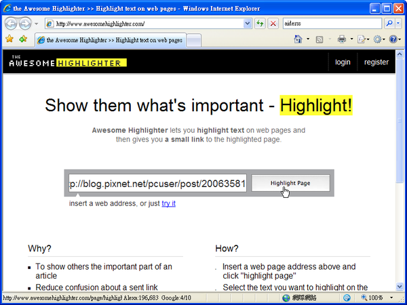Screen dimensions: 407x305
Task: Click the browser Back arrow button
Action: [11, 24]
